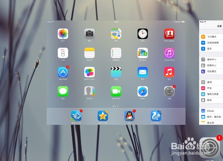
Task: Tap the 设置 title in Settings card
Action: pos(219,26)
